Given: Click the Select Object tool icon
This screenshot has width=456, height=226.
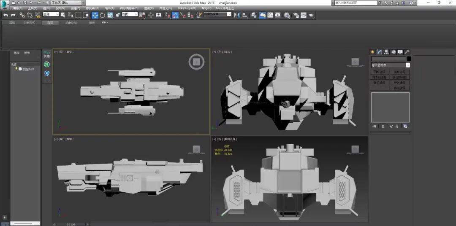Looking at the screenshot, I should [63, 15].
